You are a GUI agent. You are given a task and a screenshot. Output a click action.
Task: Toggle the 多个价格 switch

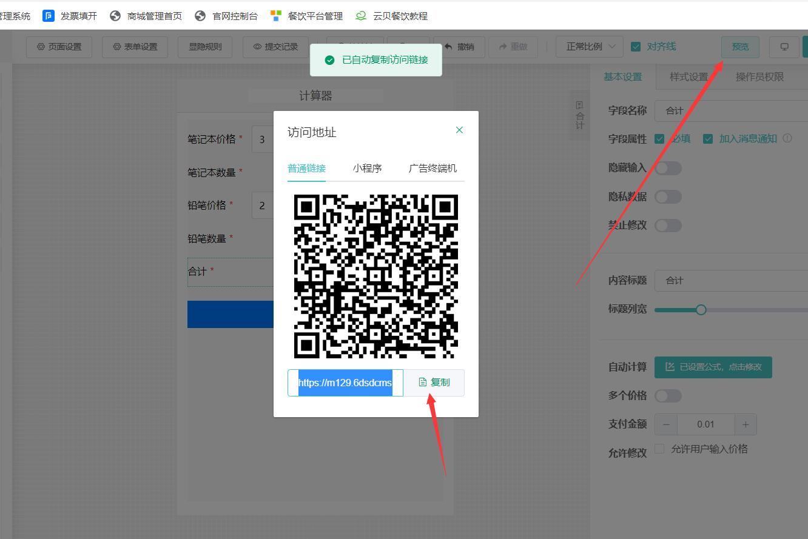pyautogui.click(x=668, y=396)
